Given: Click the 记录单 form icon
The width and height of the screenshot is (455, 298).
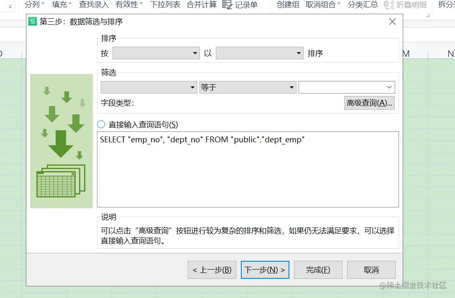Looking at the screenshot, I should [x=227, y=4].
